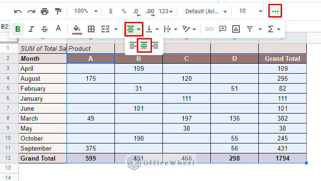Open the text color picker
321x181 pixels.
click(58, 29)
